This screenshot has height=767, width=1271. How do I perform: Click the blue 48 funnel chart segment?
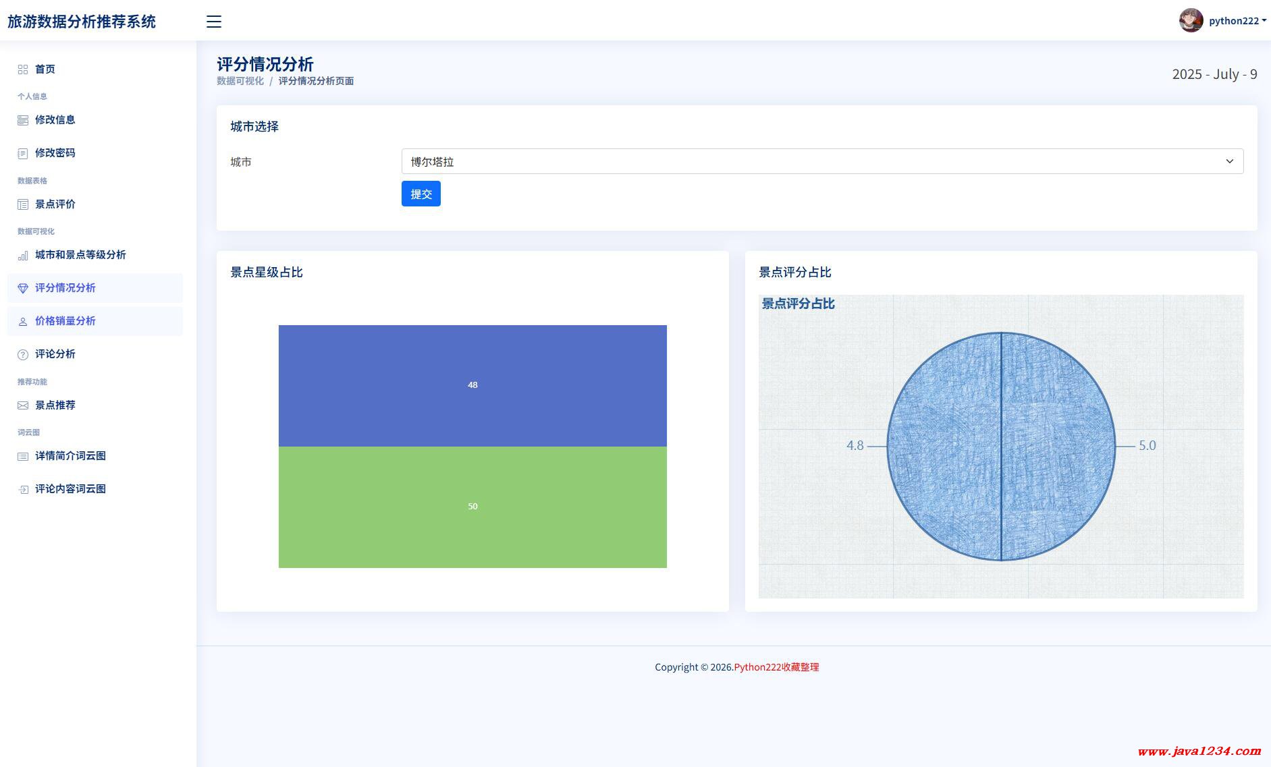472,385
